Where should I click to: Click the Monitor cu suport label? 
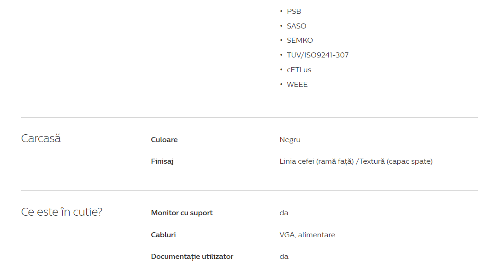(182, 213)
